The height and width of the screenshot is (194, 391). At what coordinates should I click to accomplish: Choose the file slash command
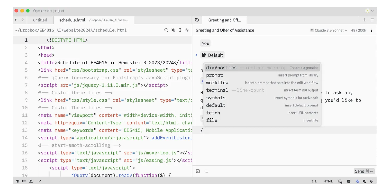[262, 120]
